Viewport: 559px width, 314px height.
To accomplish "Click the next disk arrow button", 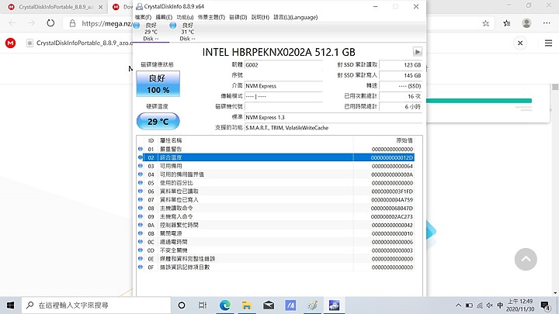I will 417,52.
